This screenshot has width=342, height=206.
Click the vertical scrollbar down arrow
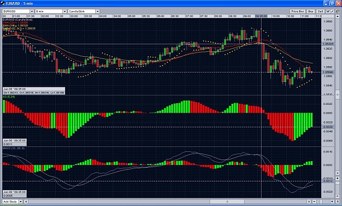click(x=338, y=173)
